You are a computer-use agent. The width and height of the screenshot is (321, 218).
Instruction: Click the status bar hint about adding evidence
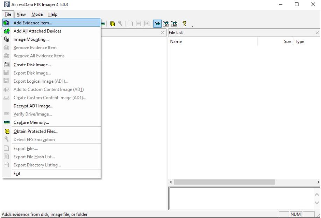point(45,214)
